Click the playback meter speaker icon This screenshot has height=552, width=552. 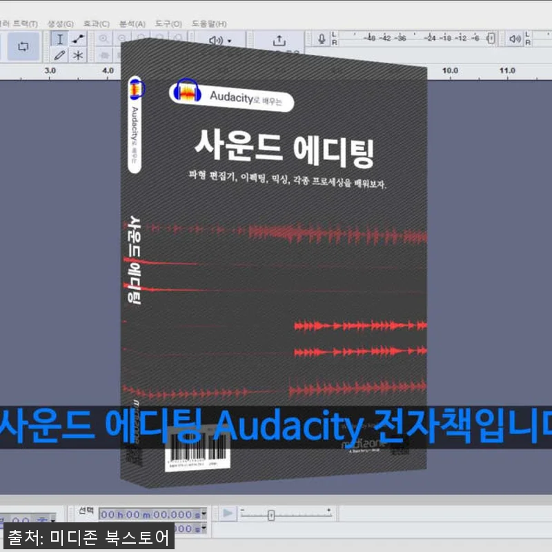click(x=515, y=39)
